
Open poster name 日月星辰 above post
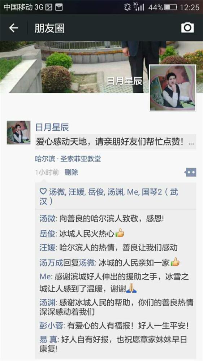coord(52,127)
